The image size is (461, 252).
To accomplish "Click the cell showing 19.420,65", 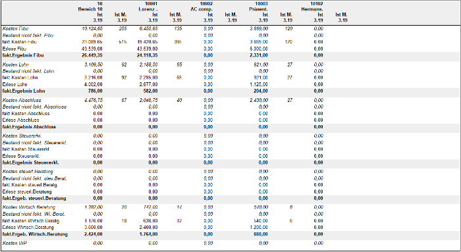I will (x=148, y=42).
